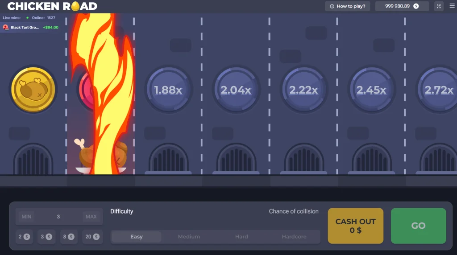Set bet to MIN

tap(26, 217)
